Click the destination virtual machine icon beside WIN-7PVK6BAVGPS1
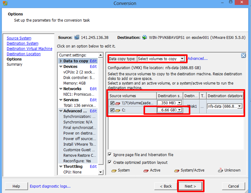The width and height of the screenshot is (251, 193). tap(144, 37)
